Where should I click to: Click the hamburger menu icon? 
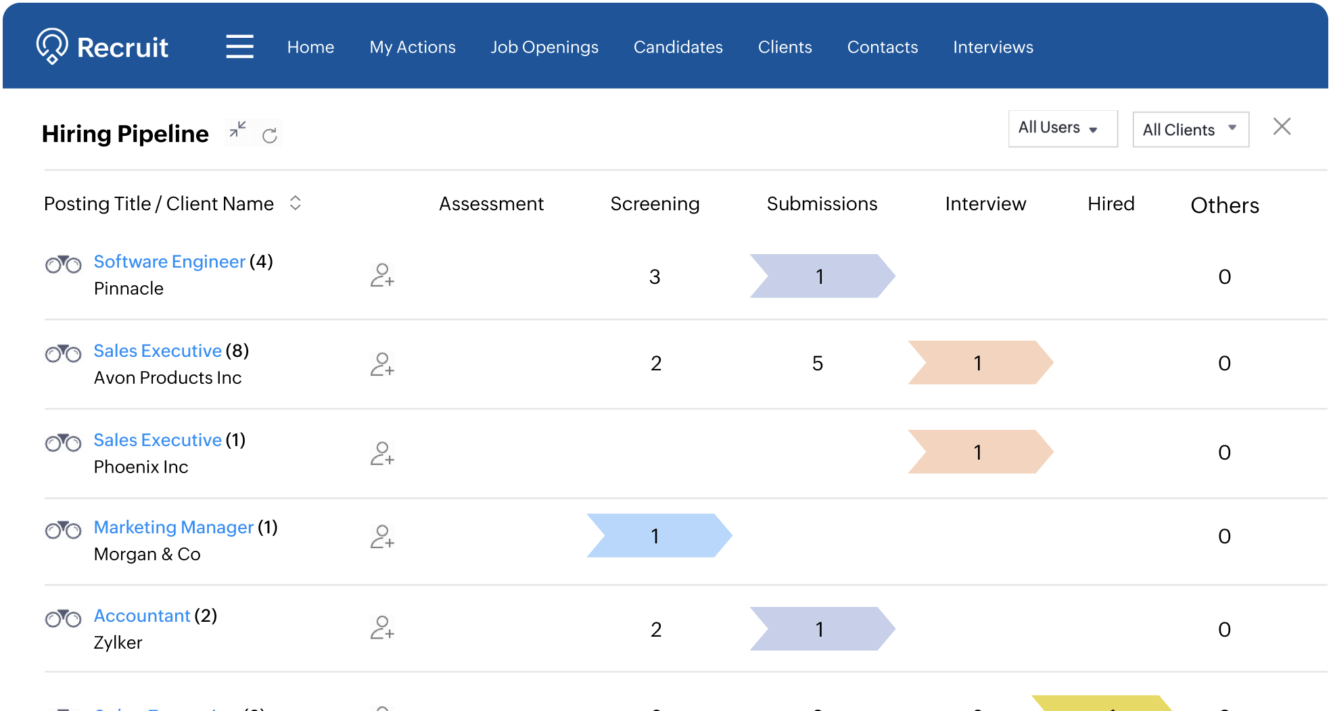(239, 47)
